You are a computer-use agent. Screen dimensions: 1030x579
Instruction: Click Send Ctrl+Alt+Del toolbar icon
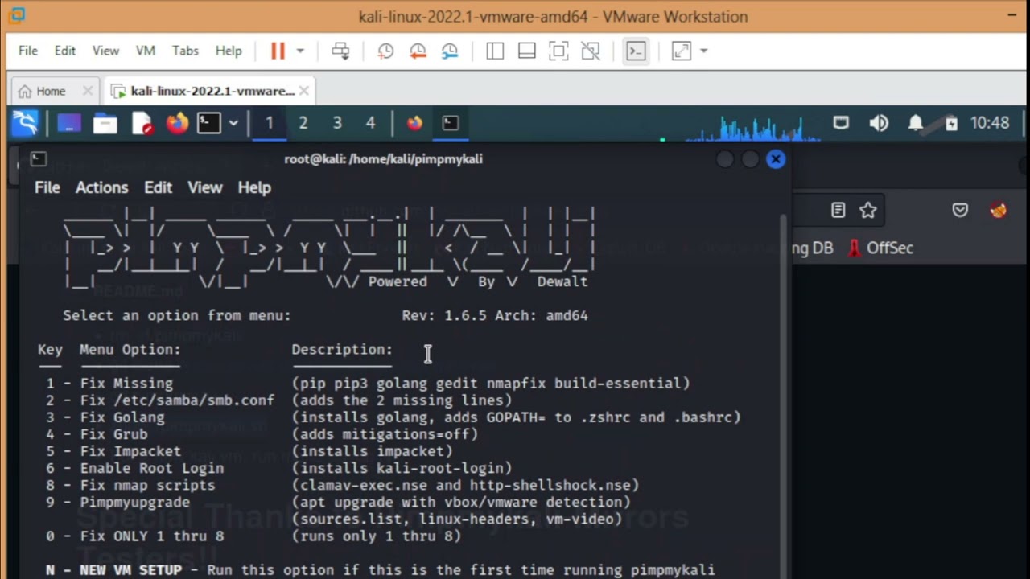[x=341, y=51]
